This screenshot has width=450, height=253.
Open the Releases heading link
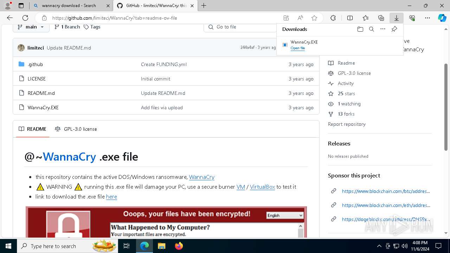coord(339,143)
